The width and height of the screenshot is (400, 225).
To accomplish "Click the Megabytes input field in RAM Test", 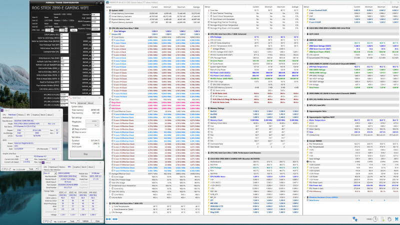I will pos(92,121).
